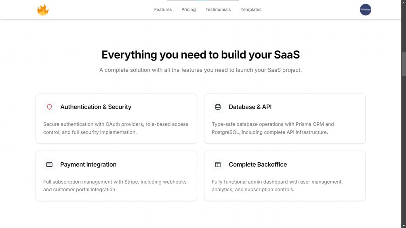Click the Authentication & Security card title
This screenshot has width=406, height=228.
click(96, 107)
